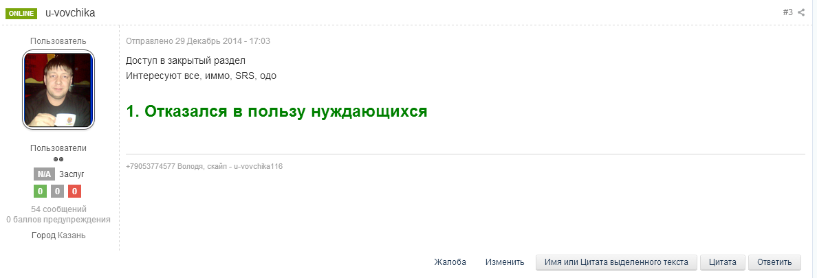Click the 0 баллов предупреждения link
The width and height of the screenshot is (817, 278).
(58, 220)
